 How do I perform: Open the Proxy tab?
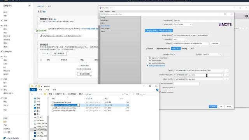tap(184, 49)
